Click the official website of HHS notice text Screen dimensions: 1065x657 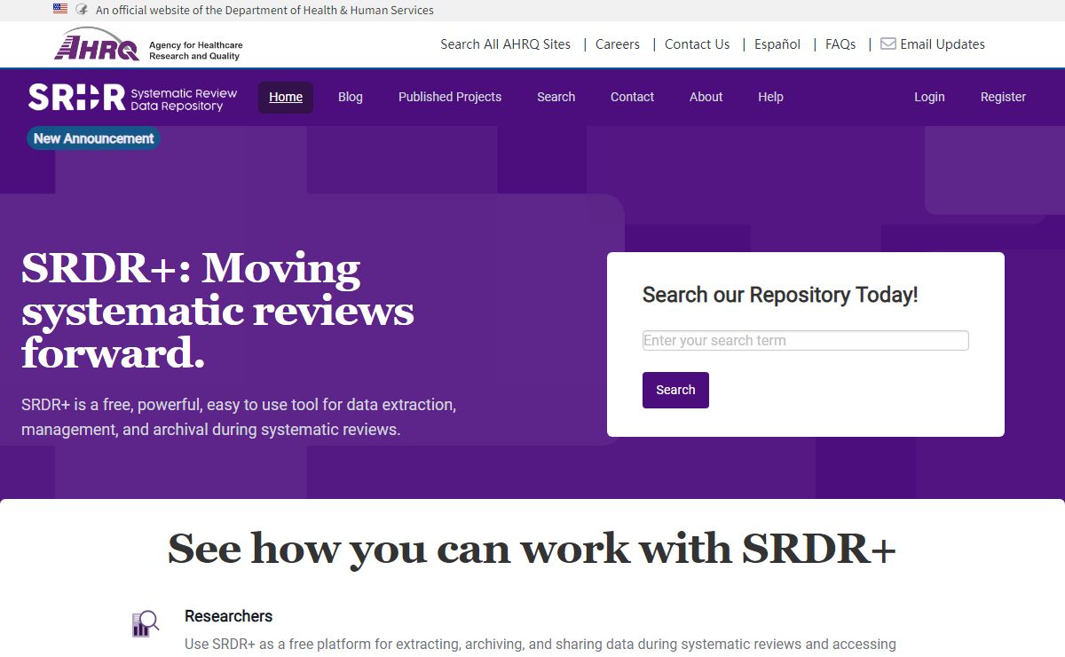pos(264,11)
